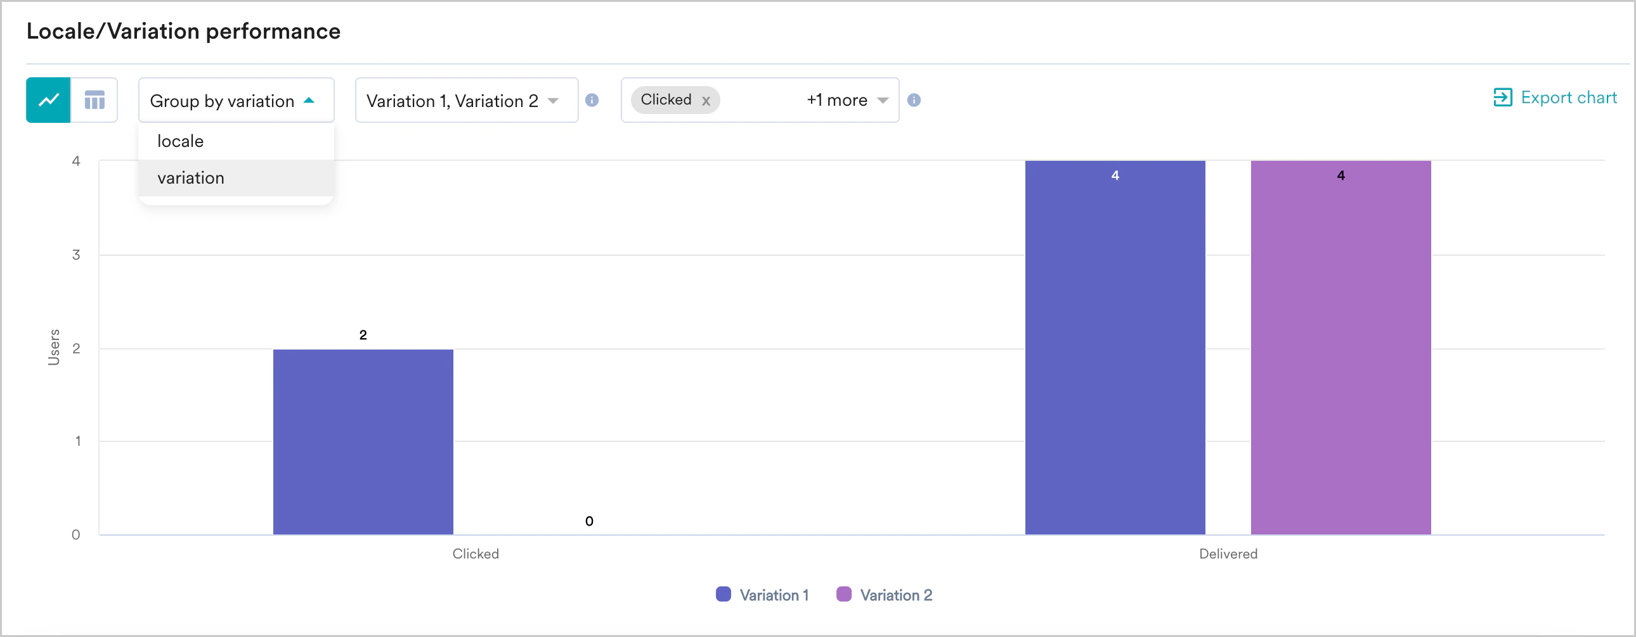Screen dimensions: 1636x637
Task: Select the bar chart view icon
Action: click(x=94, y=99)
